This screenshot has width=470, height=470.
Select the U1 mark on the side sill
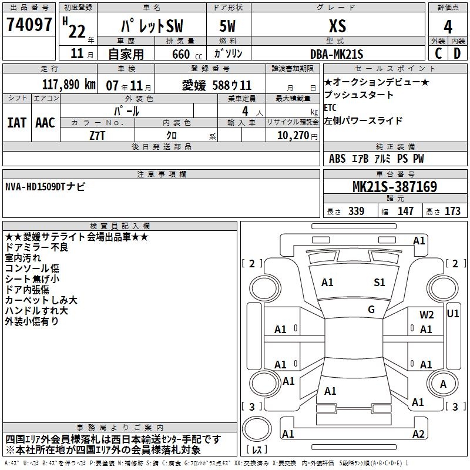click(452, 314)
